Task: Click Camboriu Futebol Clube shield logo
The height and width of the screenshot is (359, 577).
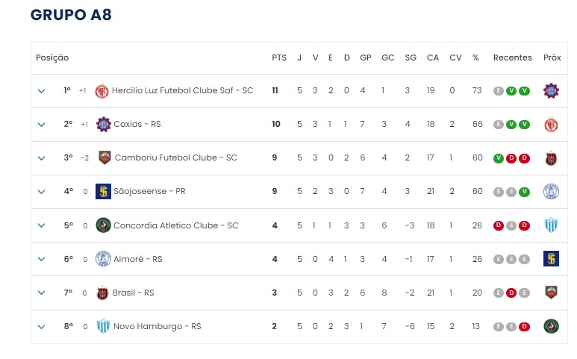Action: 105,157
